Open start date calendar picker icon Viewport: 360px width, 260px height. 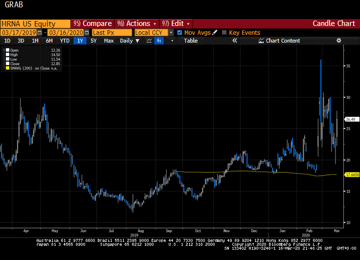coord(40,32)
